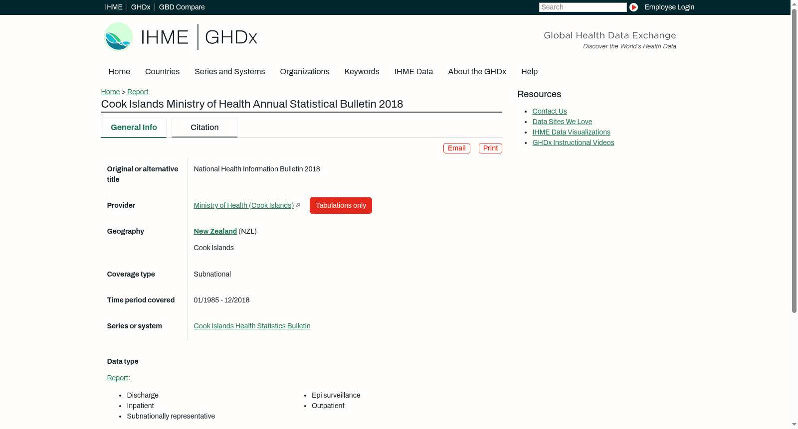This screenshot has height=429, width=798.
Task: Click the IHME leaf logo
Action: (x=118, y=37)
